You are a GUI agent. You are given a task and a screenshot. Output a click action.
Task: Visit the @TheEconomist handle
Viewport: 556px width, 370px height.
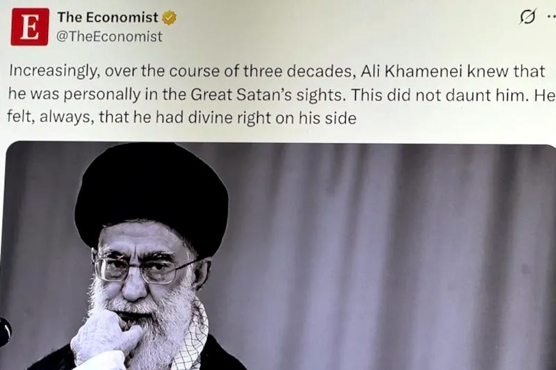(x=110, y=37)
